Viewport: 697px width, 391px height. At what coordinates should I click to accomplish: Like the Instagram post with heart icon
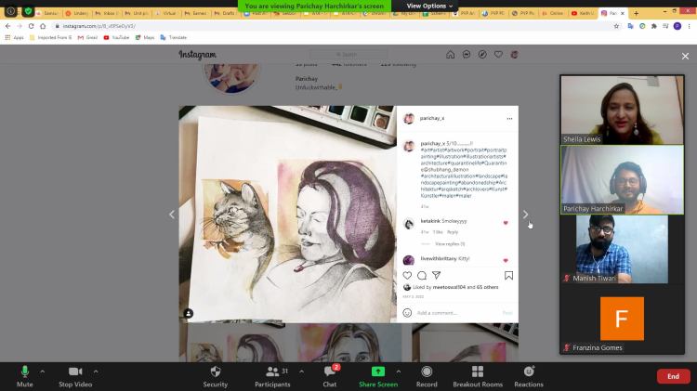(x=407, y=276)
